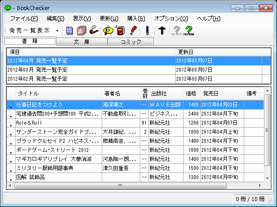Screen dimensions: 277x207
Task: Open the 編集(E) menu
Action: [55, 18]
